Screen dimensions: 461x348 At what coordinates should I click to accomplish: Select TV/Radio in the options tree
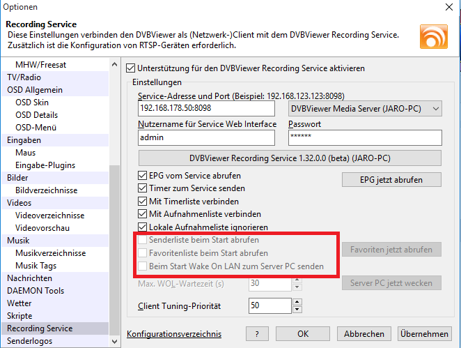(55, 77)
